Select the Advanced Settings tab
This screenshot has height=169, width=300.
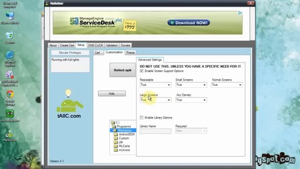(150, 60)
